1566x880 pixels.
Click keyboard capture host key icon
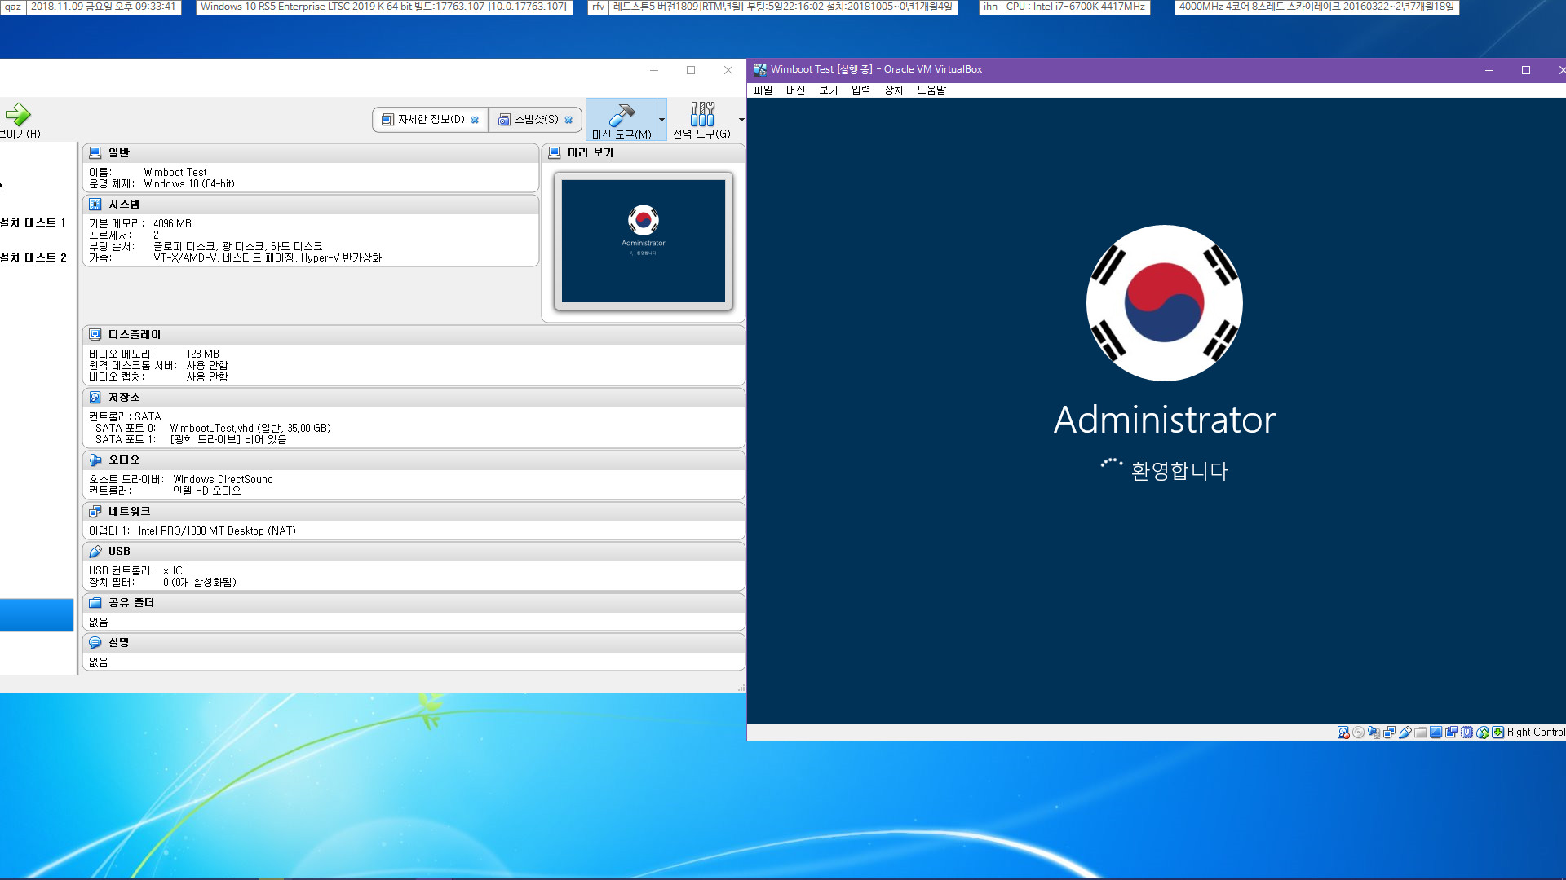pos(1498,733)
